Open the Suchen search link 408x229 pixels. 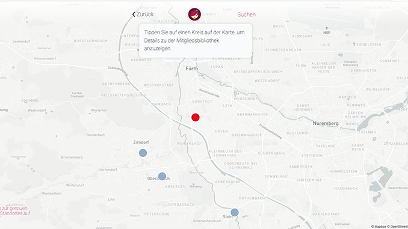pos(246,14)
